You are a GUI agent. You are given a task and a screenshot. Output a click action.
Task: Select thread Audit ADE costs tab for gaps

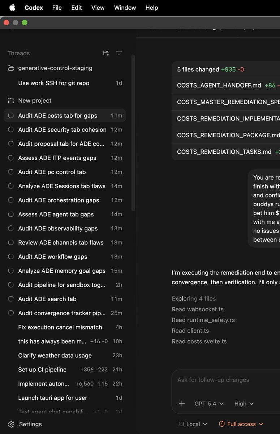(x=65, y=116)
